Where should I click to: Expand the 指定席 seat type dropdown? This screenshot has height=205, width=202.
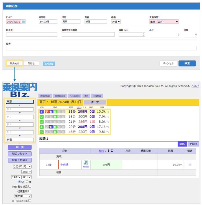click(23, 196)
